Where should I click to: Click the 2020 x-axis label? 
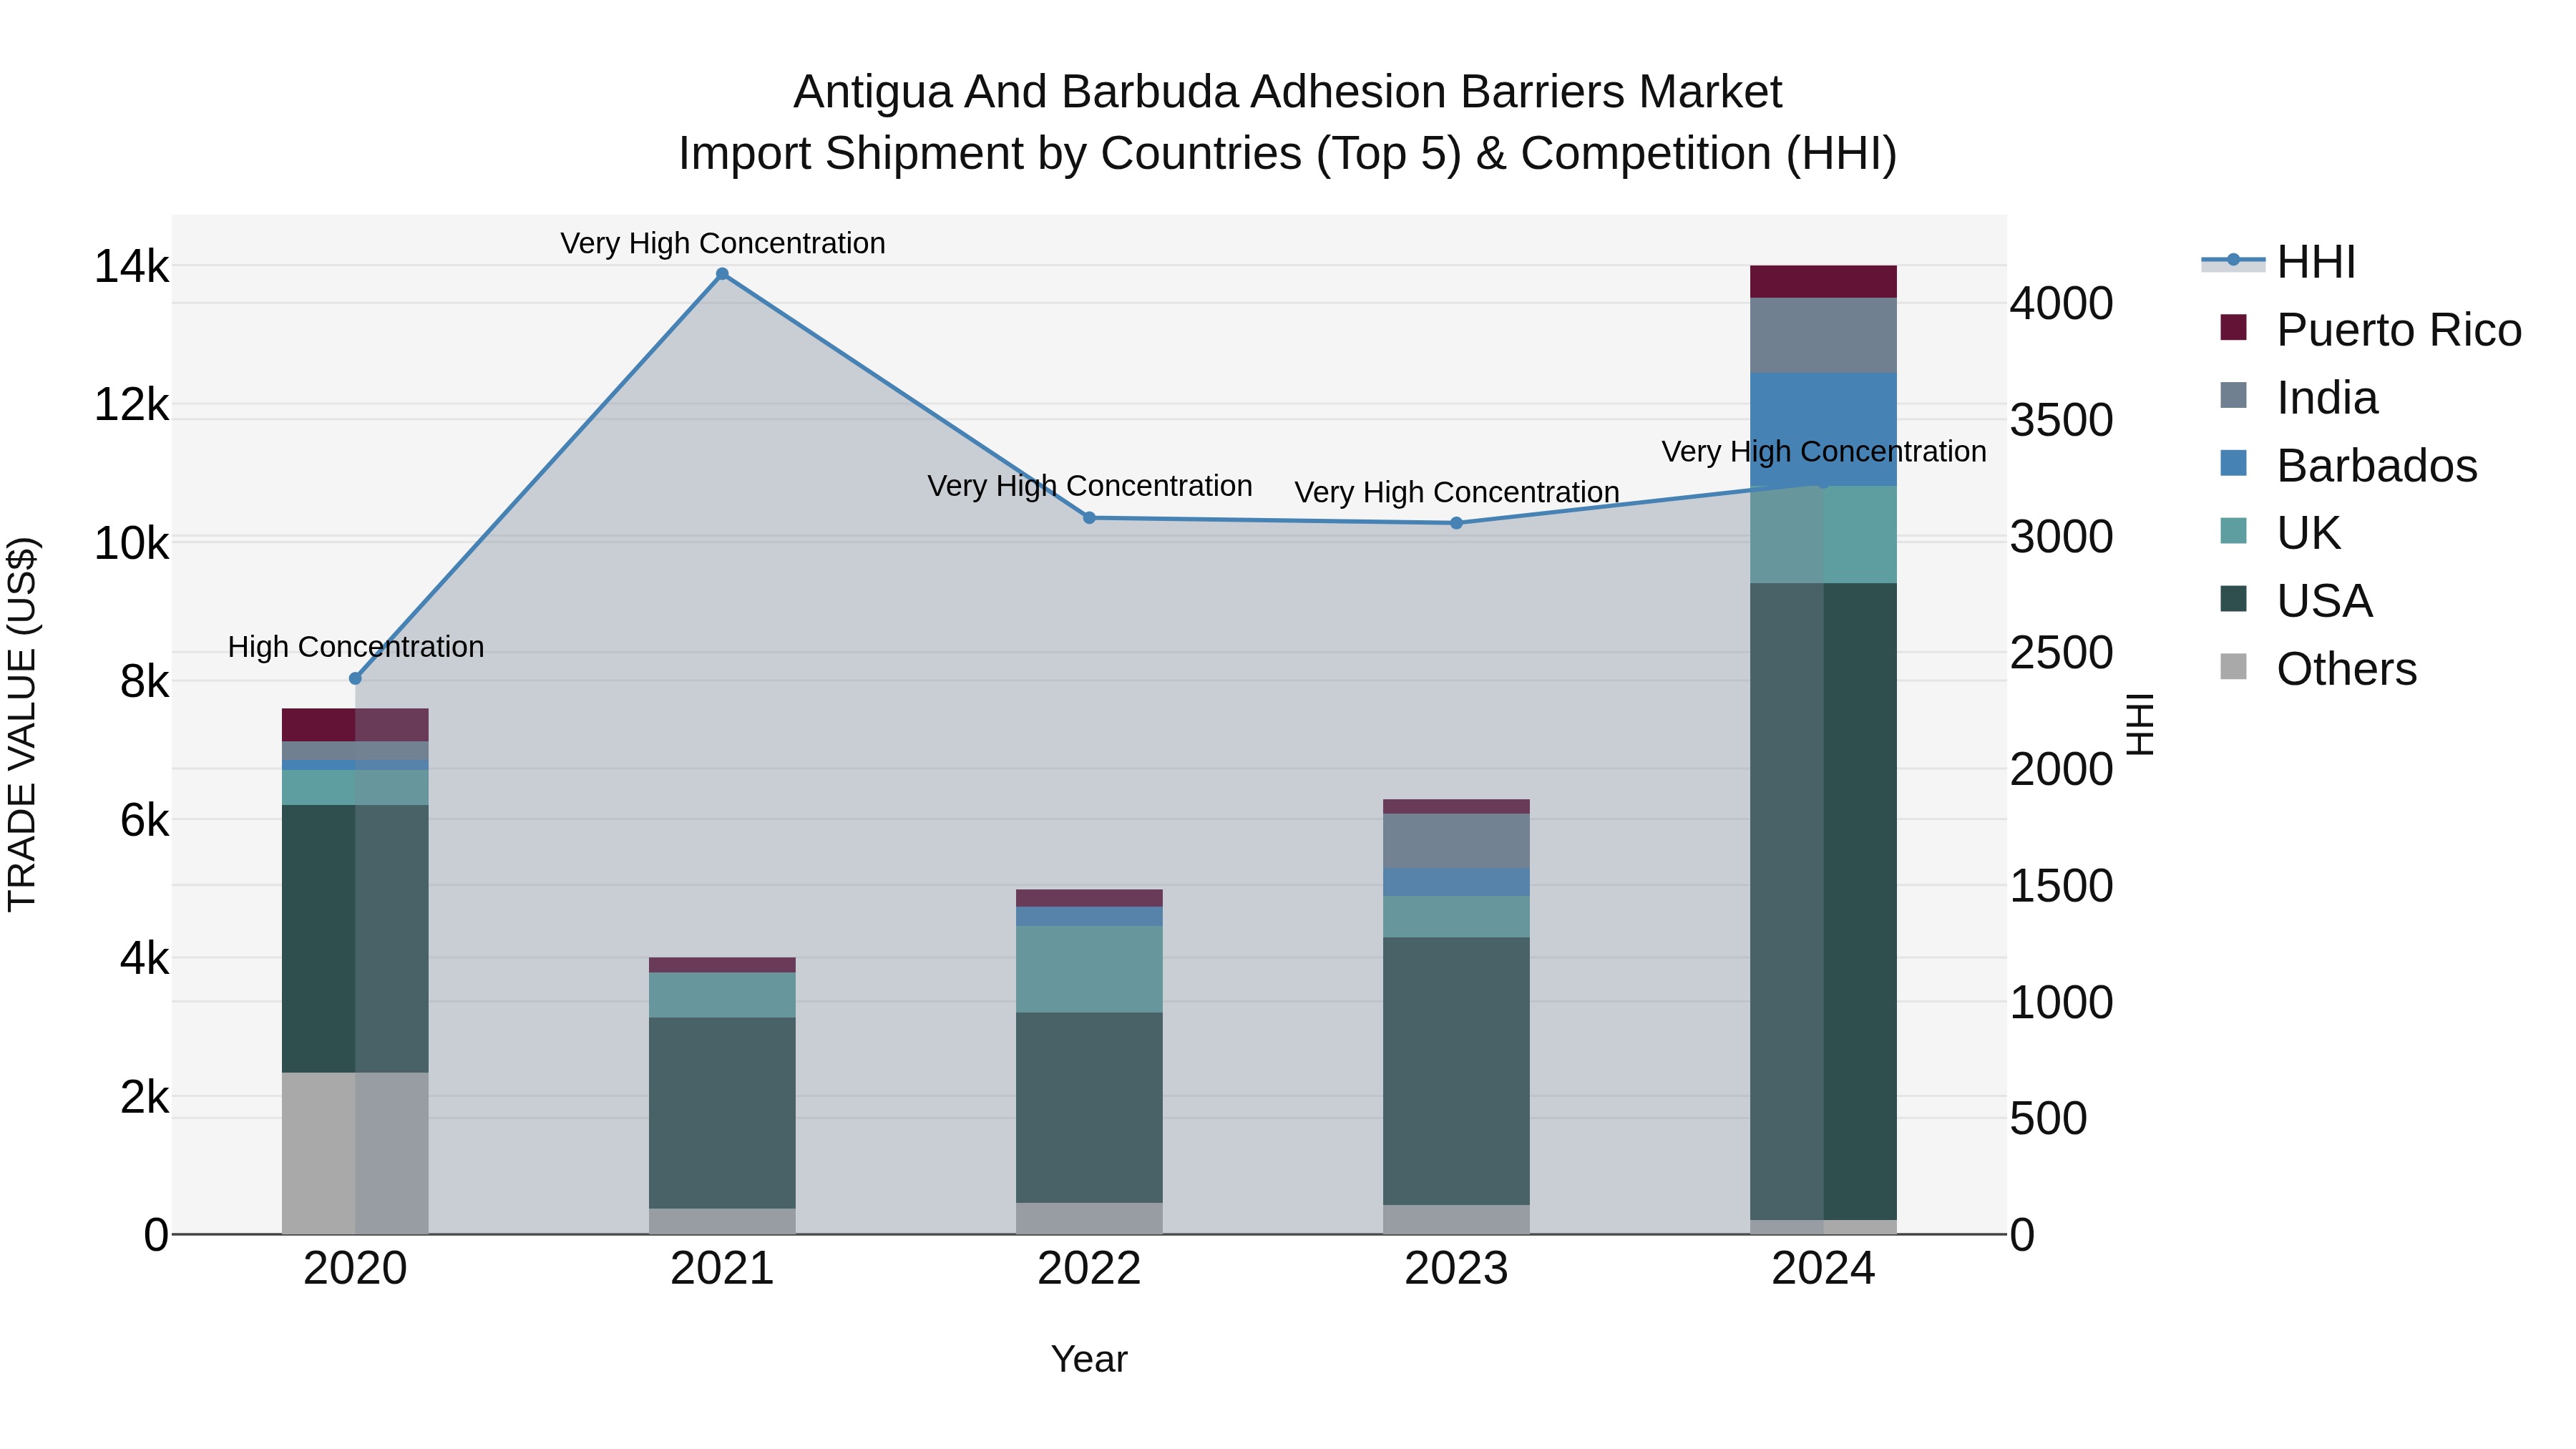pyautogui.click(x=355, y=1269)
